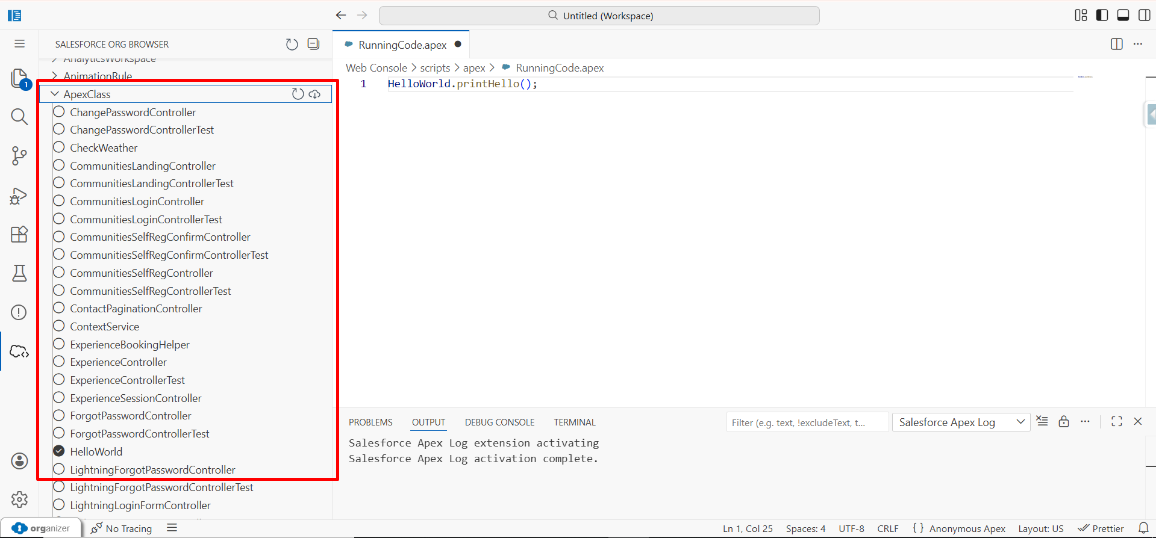
Task: Open the circled exclamation activity bar icon
Action: click(x=19, y=312)
